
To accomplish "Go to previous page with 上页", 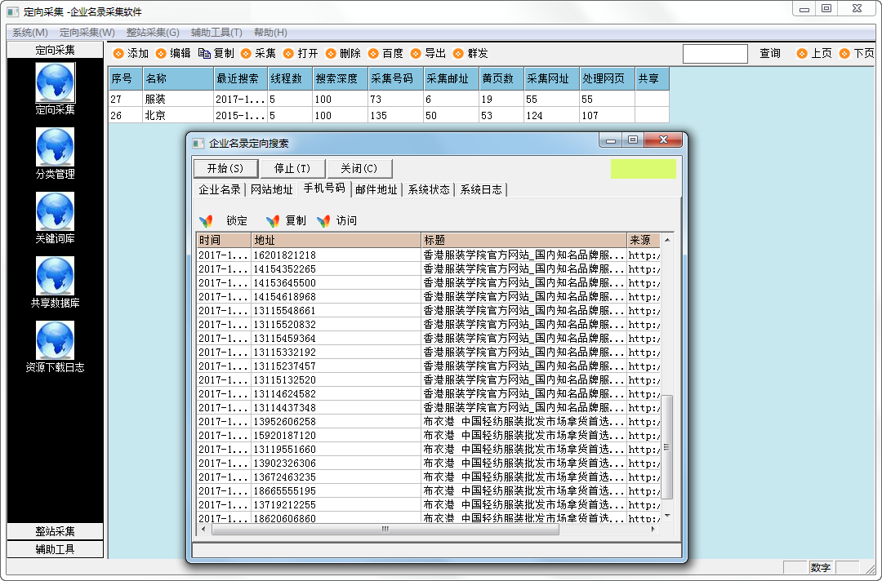I will tap(814, 53).
